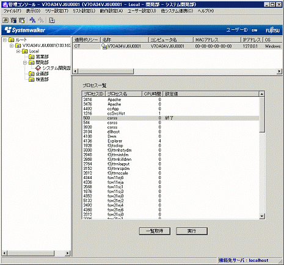Click the computer icon in the 名称 column

click(x=104, y=46)
